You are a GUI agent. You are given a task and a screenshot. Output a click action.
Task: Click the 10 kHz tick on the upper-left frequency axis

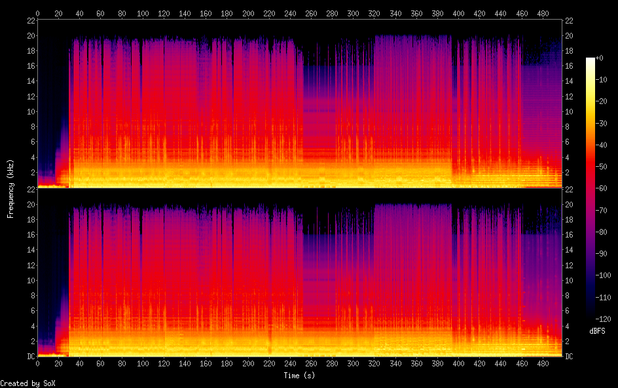pyautogui.click(x=30, y=112)
